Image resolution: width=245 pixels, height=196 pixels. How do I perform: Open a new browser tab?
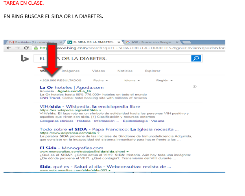pos(186,42)
